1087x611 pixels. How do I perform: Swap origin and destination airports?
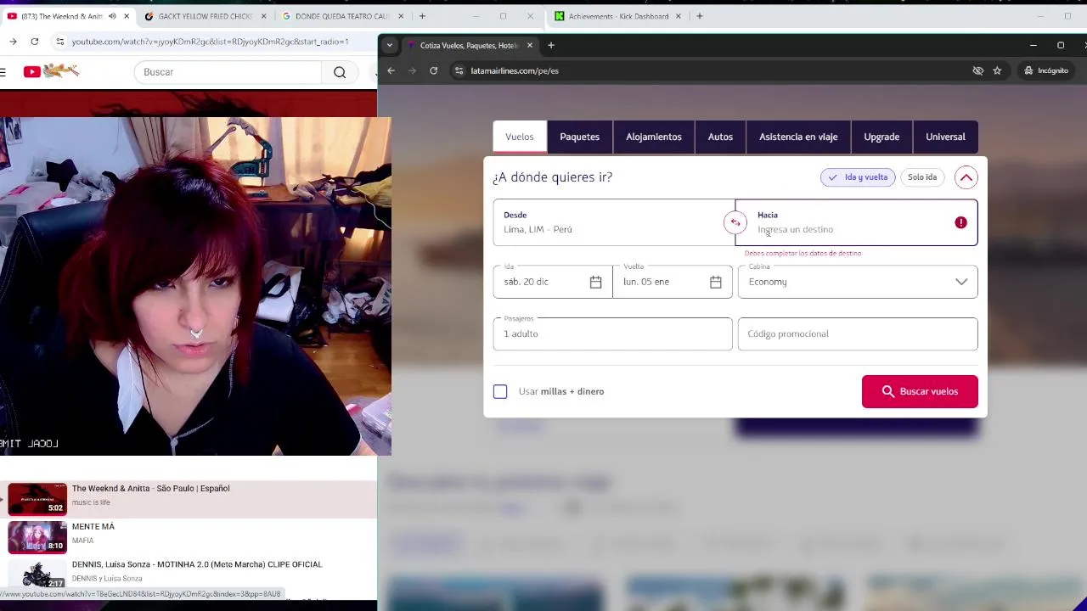735,222
